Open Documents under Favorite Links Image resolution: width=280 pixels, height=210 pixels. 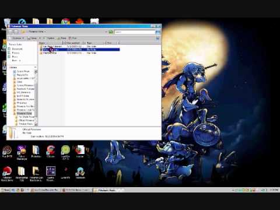16,49
